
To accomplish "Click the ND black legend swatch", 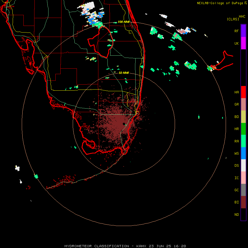I will click(x=243, y=214).
